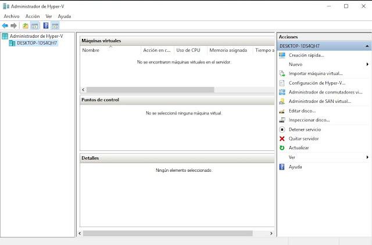Click the green Actualizar refresh icon
The image size is (372, 245).
click(282, 148)
